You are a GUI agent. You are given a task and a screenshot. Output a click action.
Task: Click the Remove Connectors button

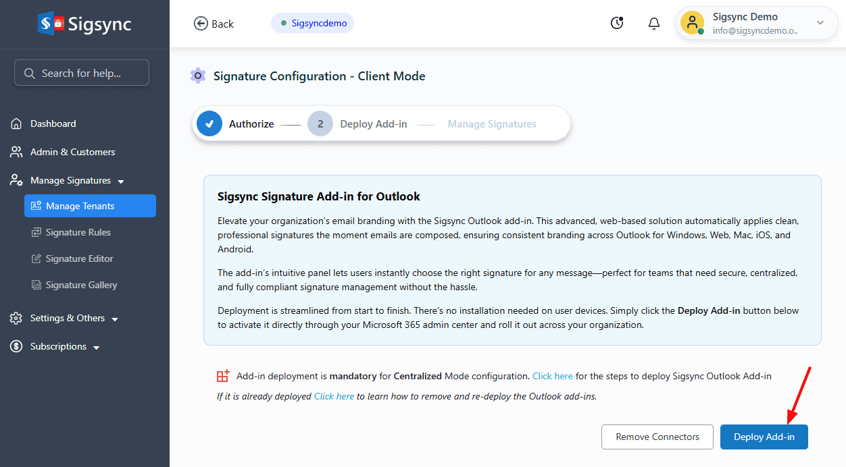click(x=657, y=437)
